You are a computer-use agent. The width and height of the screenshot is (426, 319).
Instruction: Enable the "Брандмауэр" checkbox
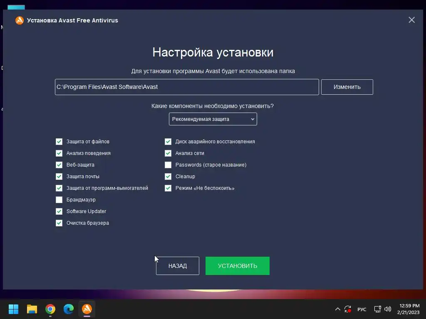pyautogui.click(x=59, y=200)
